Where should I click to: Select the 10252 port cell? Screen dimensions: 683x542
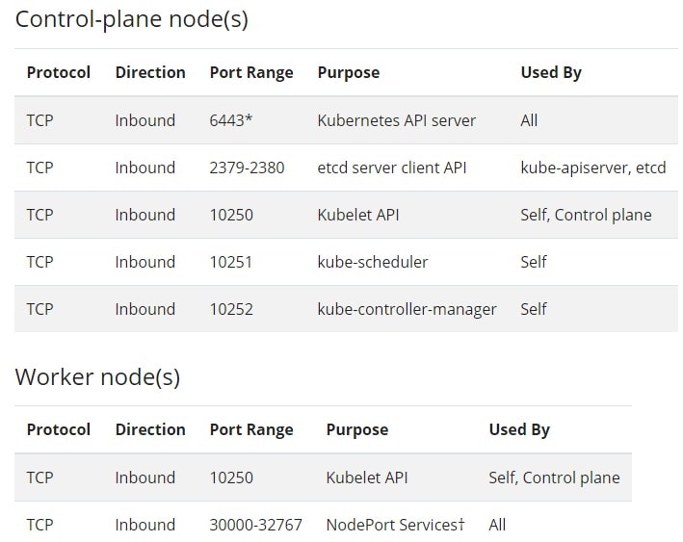click(x=231, y=309)
